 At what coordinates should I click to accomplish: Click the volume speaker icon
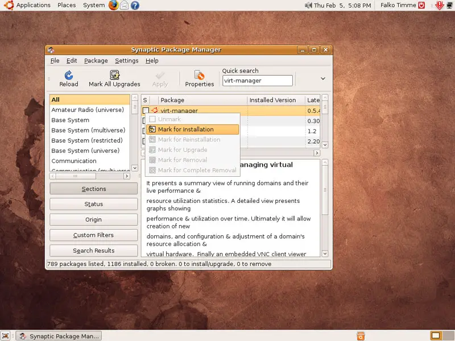point(308,5)
